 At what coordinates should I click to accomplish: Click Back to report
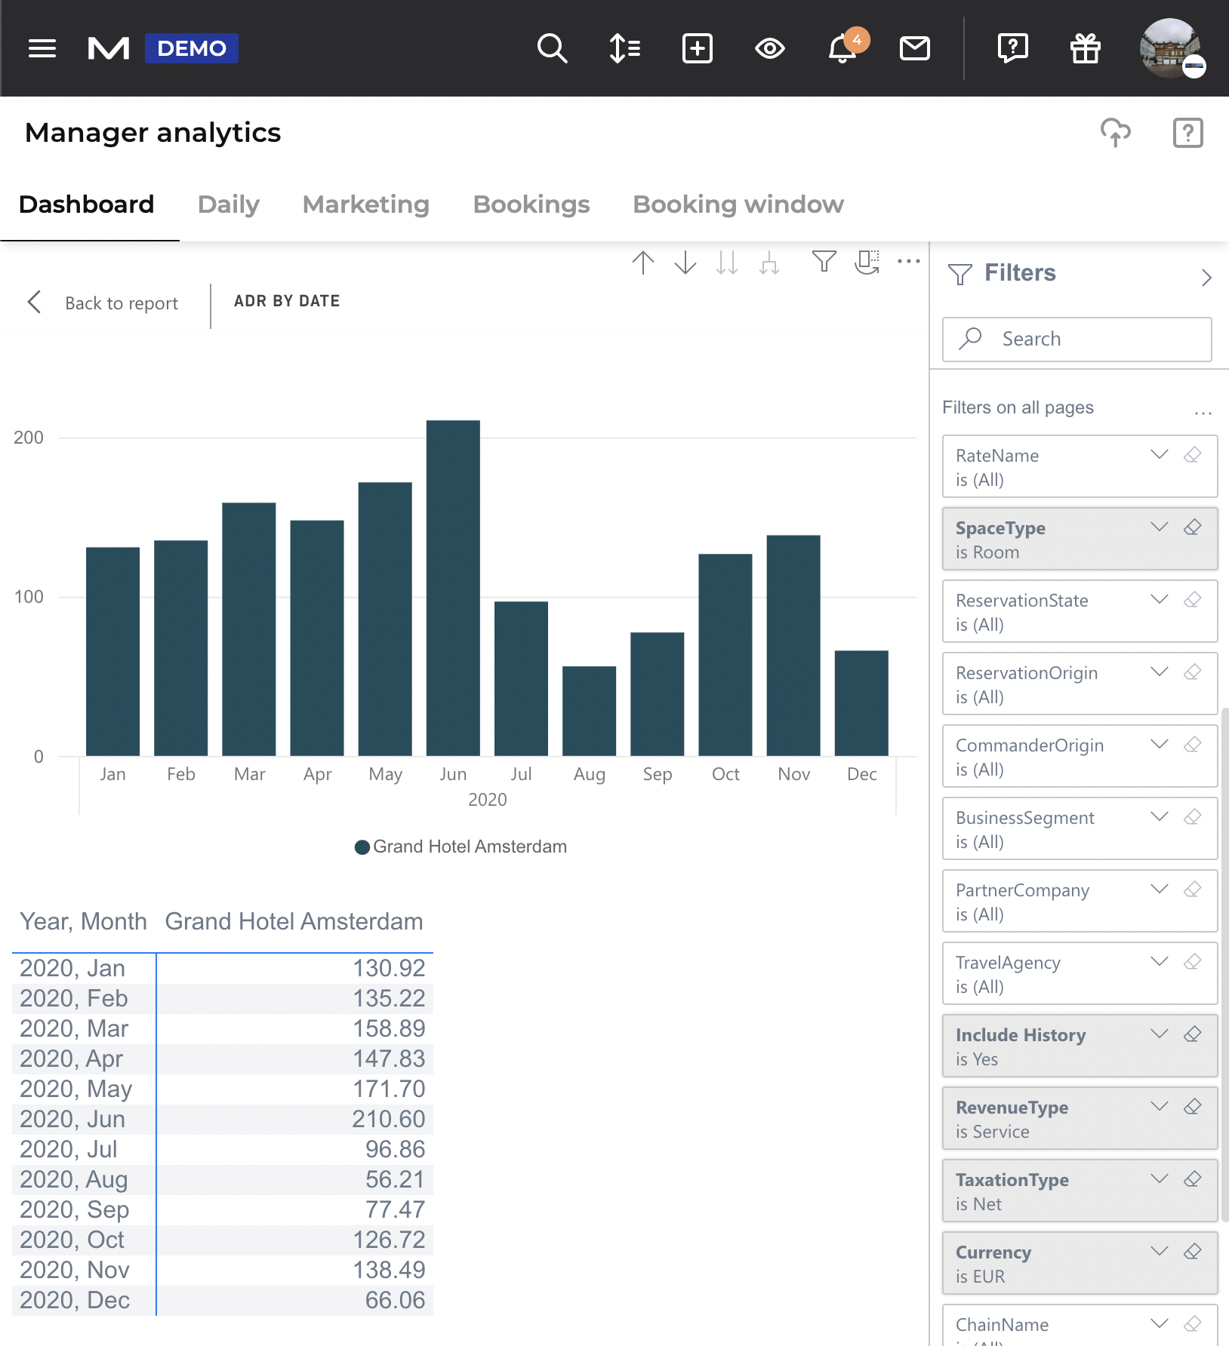[103, 303]
